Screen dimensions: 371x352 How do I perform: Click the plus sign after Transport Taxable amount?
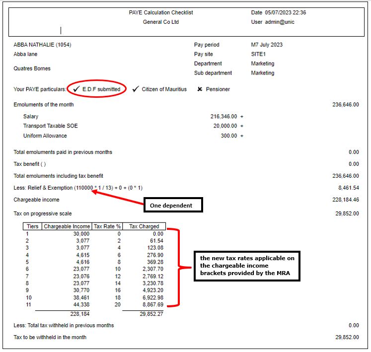pos(242,126)
